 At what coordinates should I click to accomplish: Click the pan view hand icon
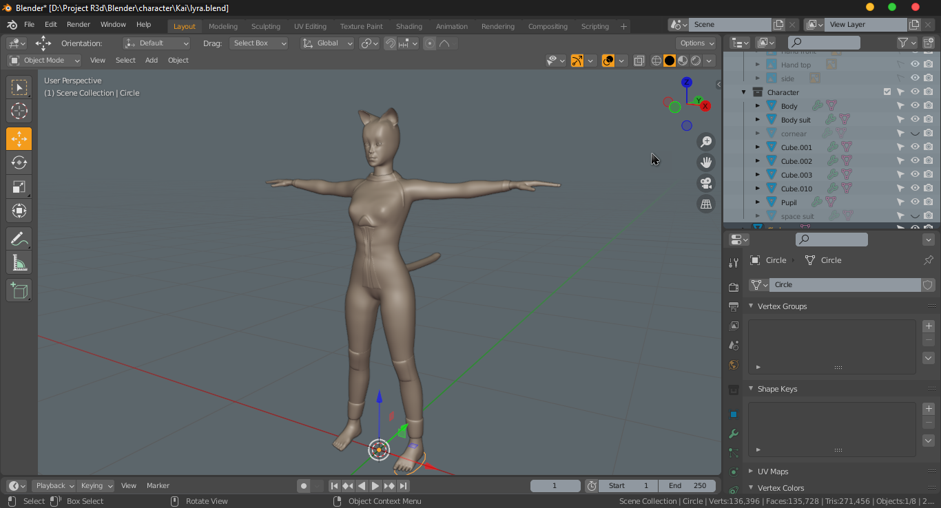[x=706, y=162]
